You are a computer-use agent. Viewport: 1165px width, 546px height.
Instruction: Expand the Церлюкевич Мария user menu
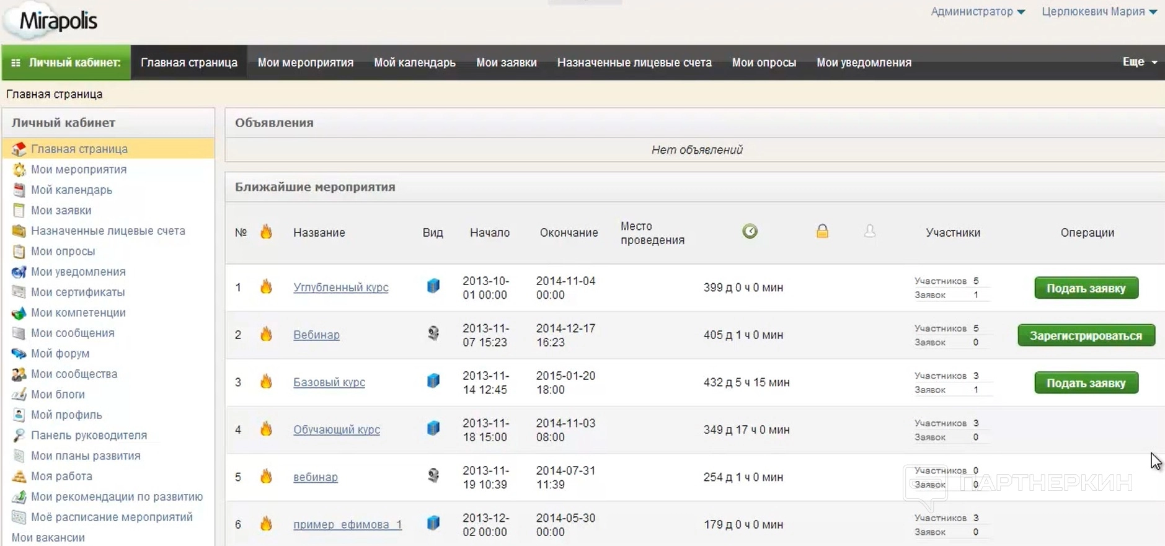click(x=1099, y=12)
